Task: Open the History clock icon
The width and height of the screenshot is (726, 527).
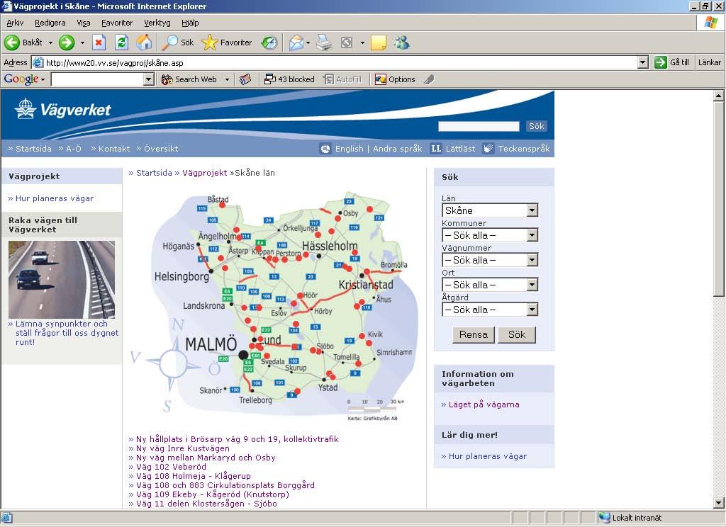Action: pos(269,42)
